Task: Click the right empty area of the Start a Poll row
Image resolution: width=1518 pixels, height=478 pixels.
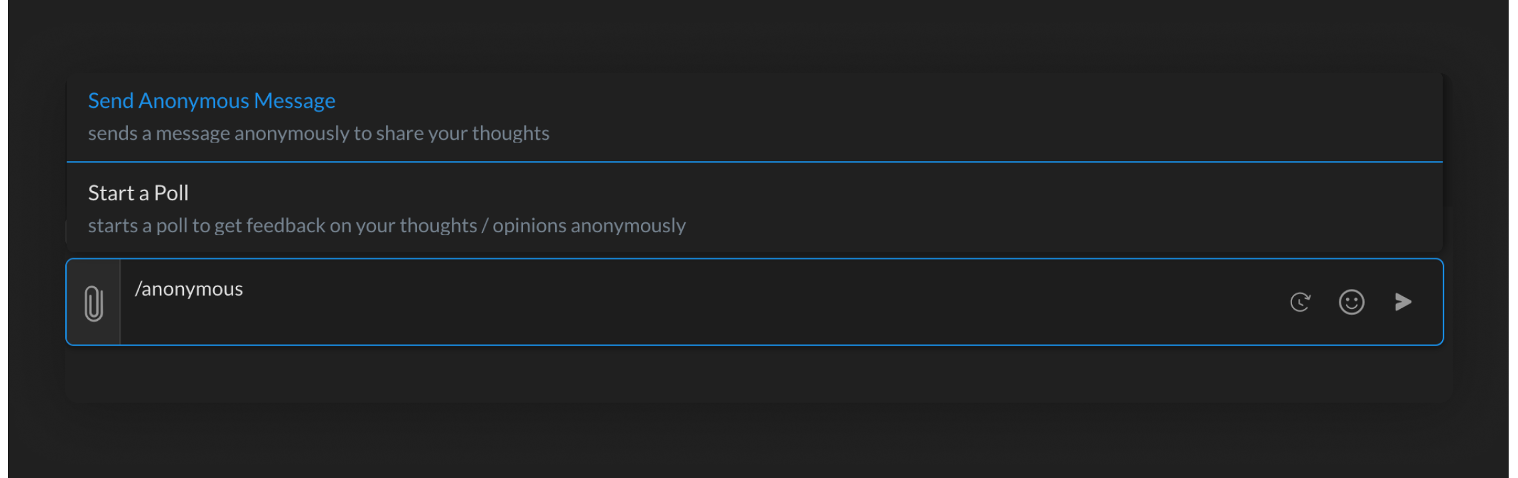Action: click(x=1133, y=208)
